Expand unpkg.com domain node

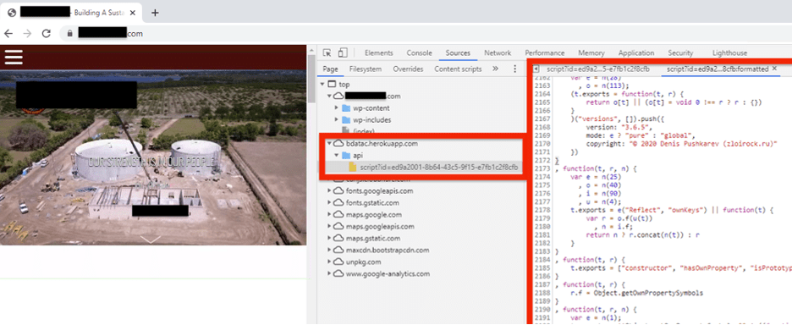tap(330, 262)
